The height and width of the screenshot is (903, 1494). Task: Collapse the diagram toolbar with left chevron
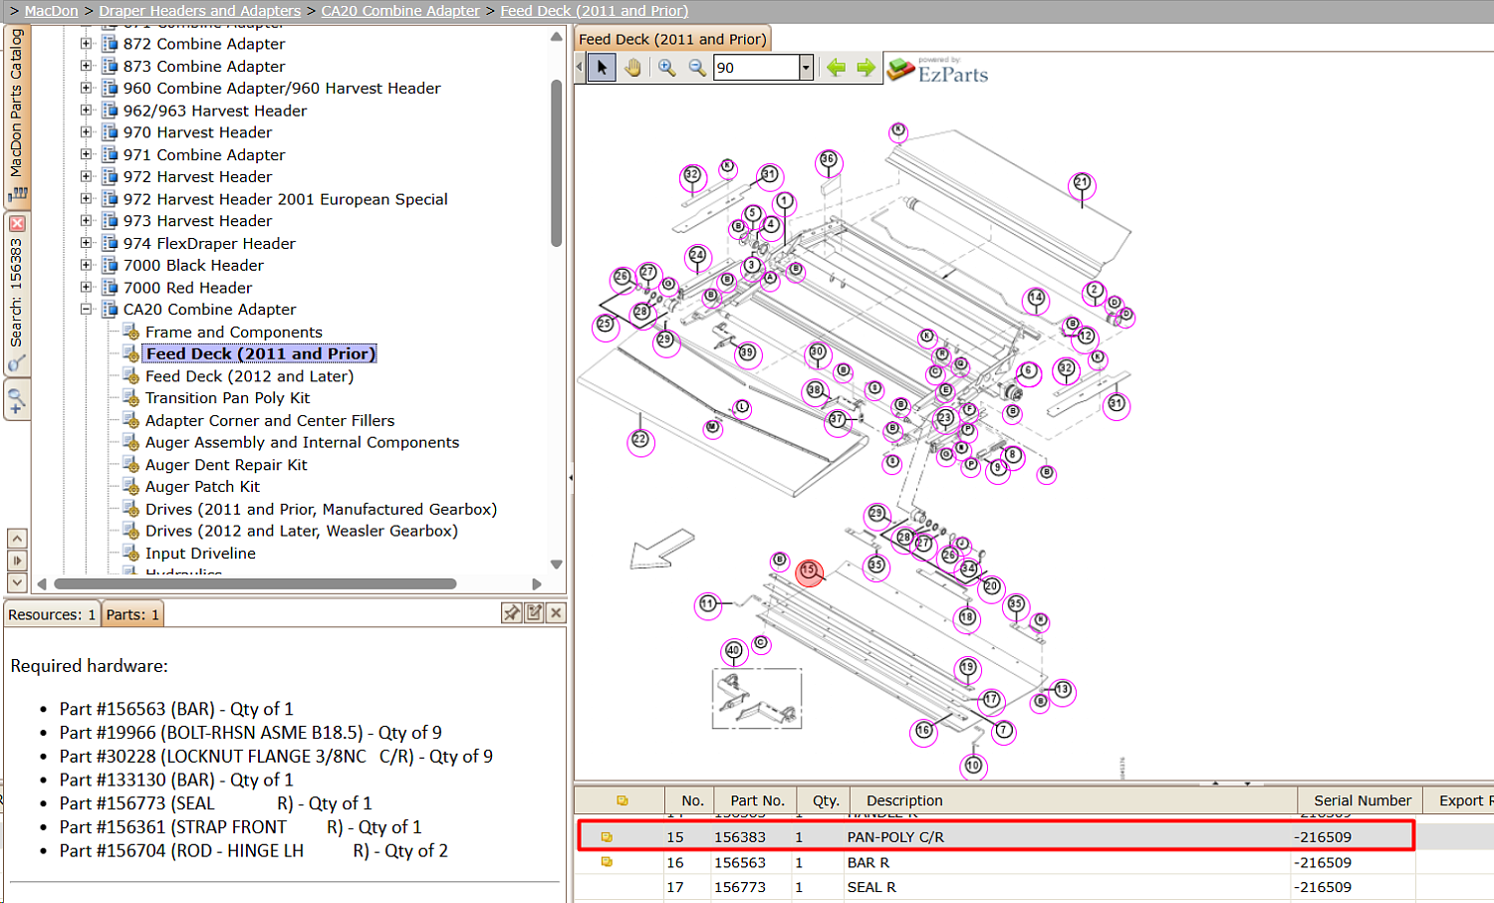click(580, 68)
